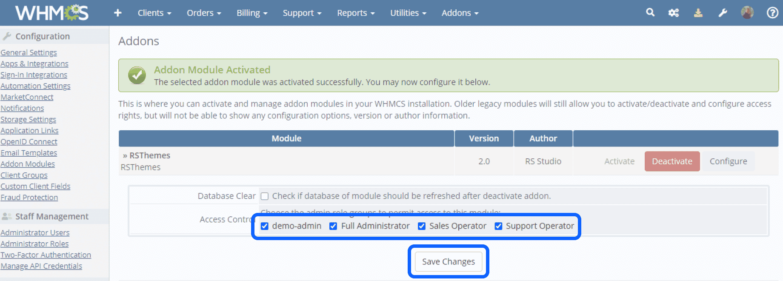Open the search icon in top bar
The image size is (783, 281).
tap(650, 13)
